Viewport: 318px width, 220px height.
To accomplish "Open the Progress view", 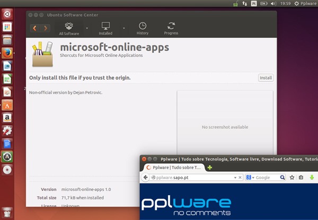I will click(x=171, y=29).
